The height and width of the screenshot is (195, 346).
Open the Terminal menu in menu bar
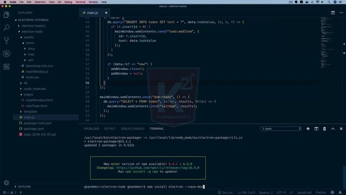tap(81, 2)
